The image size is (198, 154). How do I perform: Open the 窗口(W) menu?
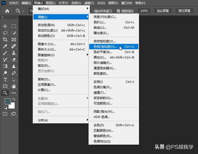tap(127, 3)
